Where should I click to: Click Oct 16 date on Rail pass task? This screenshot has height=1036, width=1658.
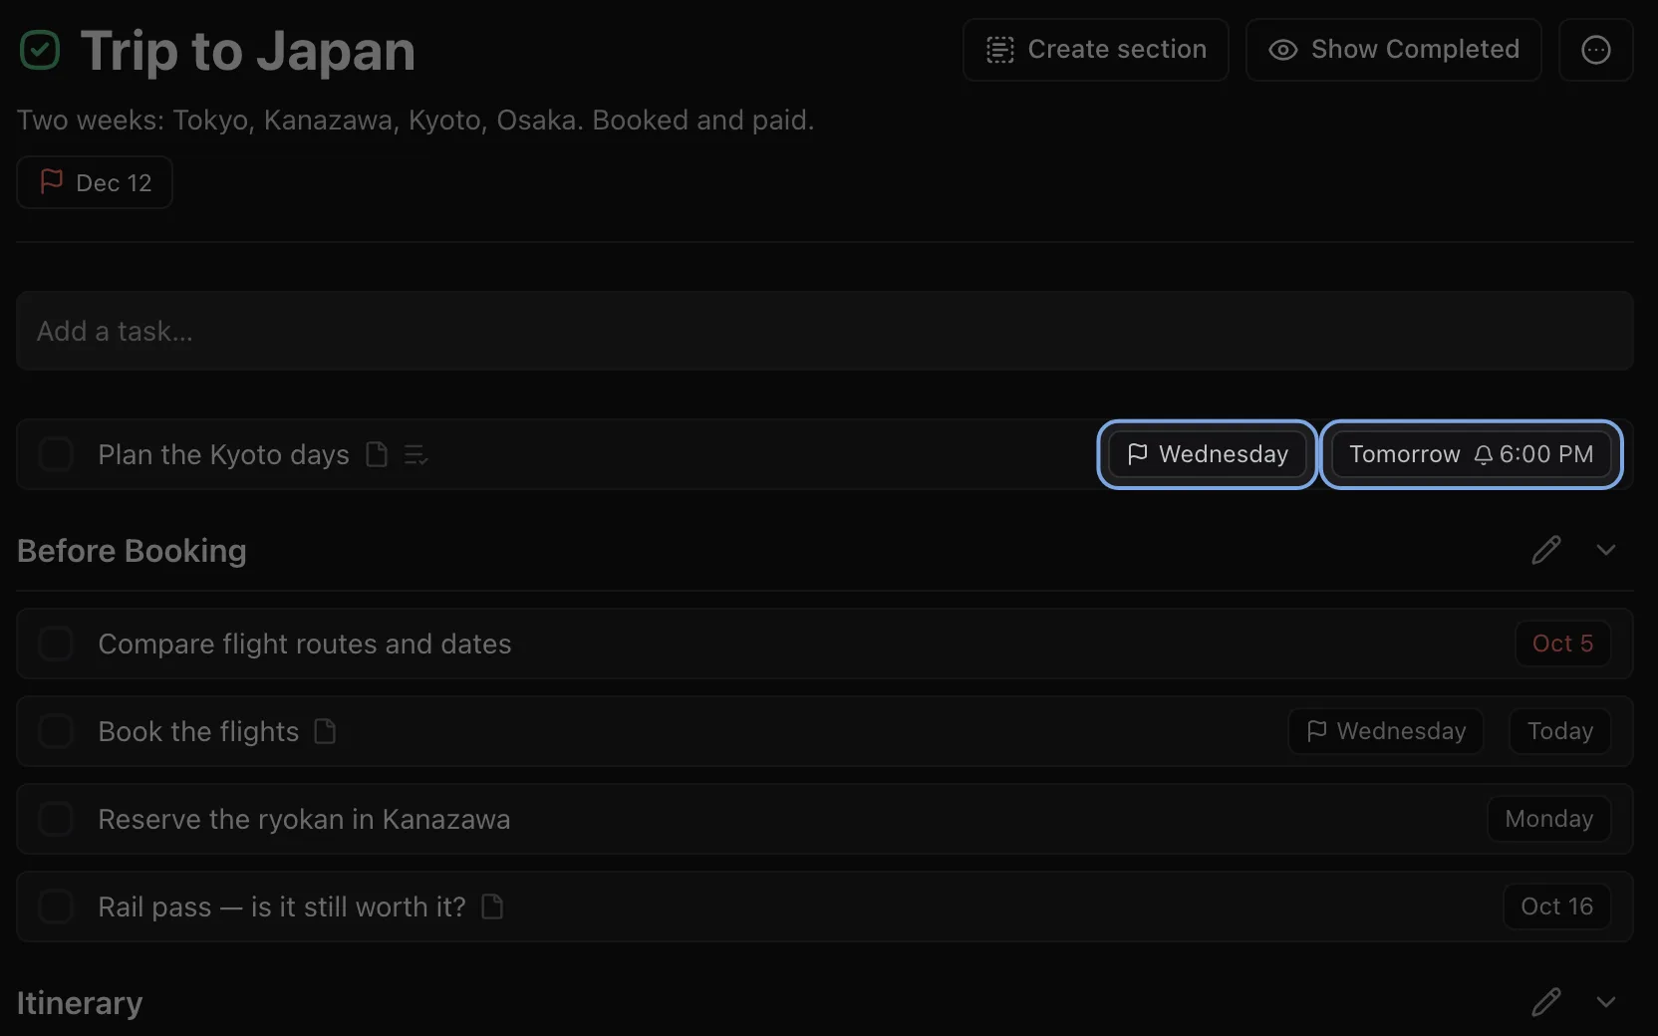(x=1557, y=906)
